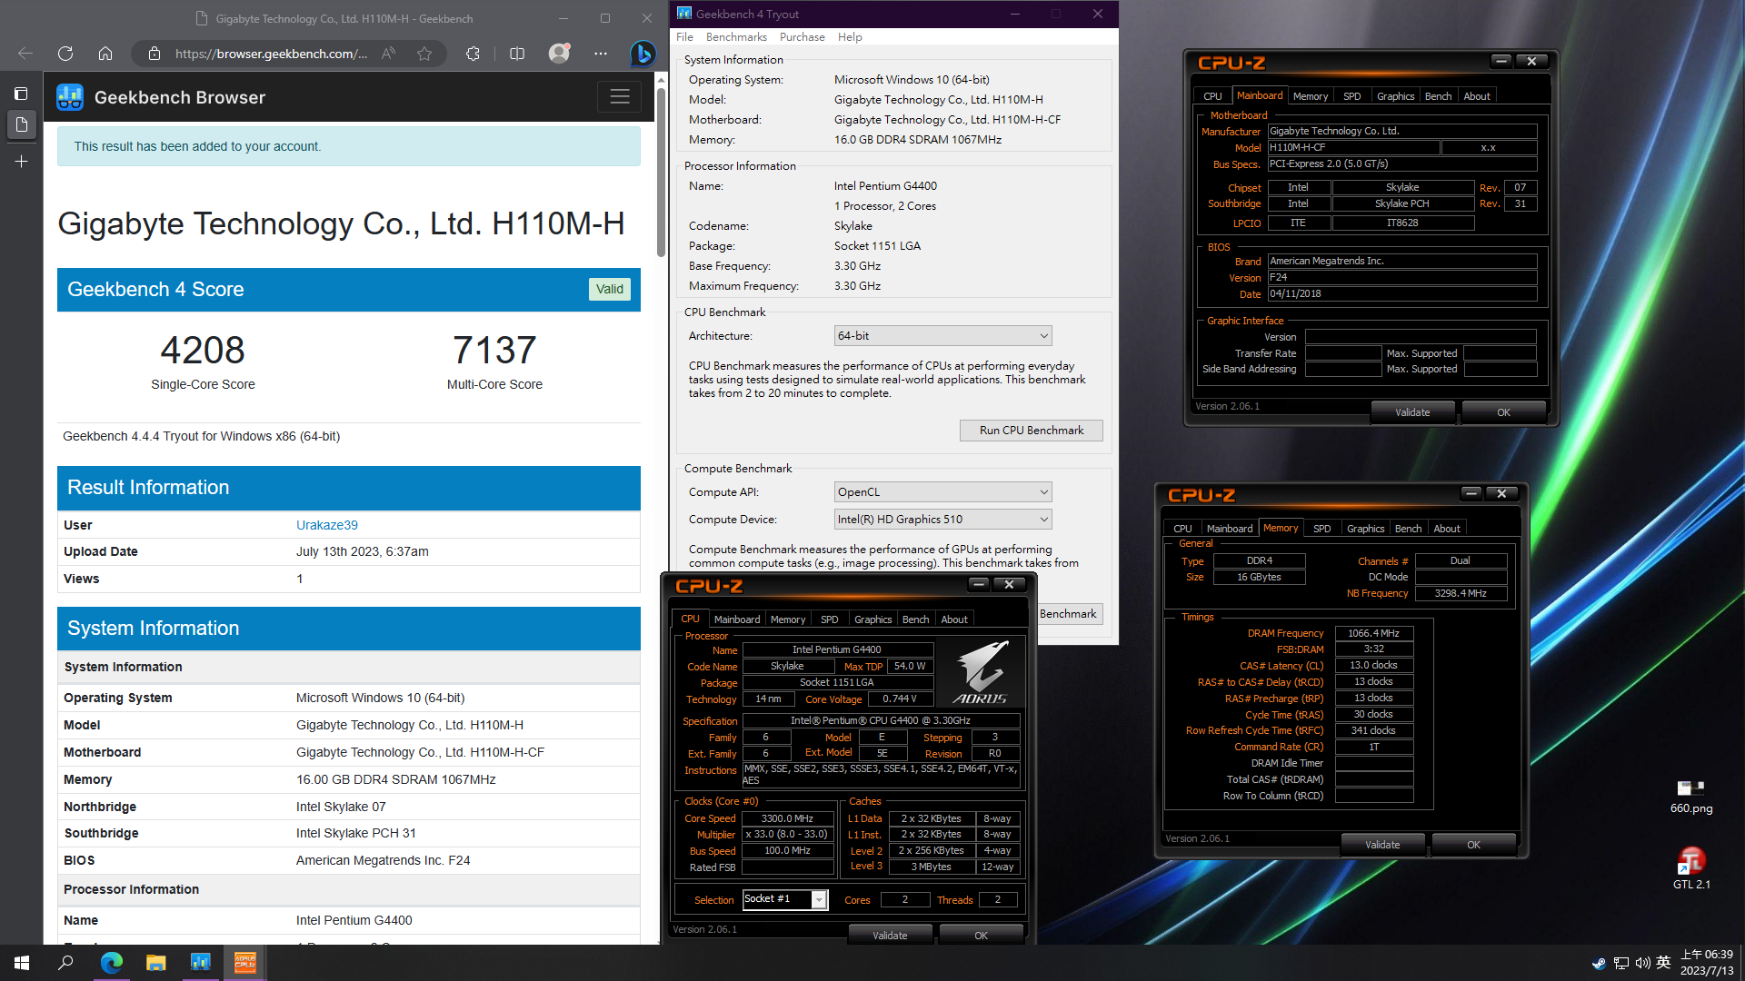Image resolution: width=1745 pixels, height=981 pixels.
Task: Open the network icon in system tray
Action: 1620,963
